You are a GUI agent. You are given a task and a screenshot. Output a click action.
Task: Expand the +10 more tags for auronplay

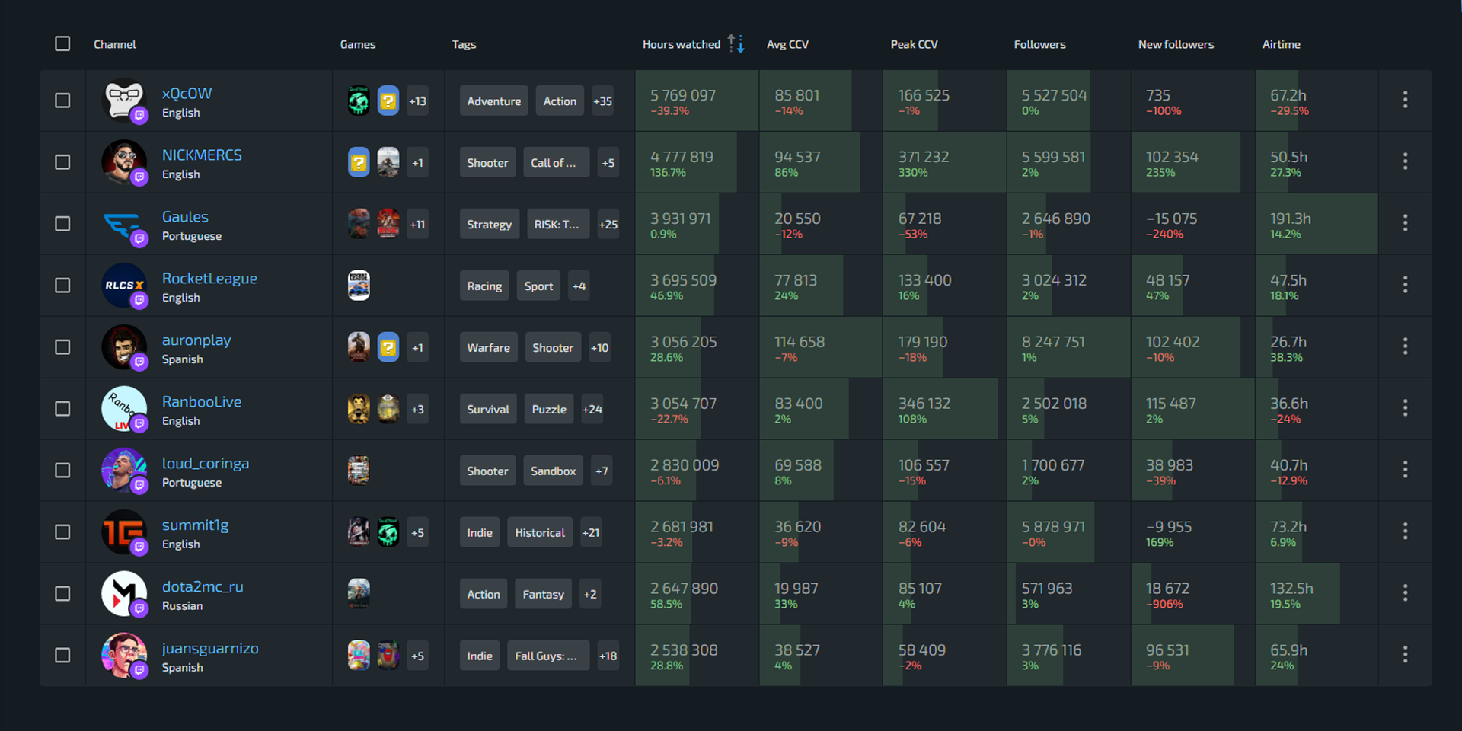pyautogui.click(x=599, y=347)
